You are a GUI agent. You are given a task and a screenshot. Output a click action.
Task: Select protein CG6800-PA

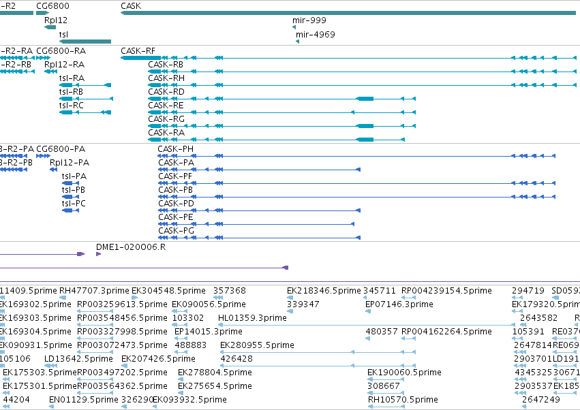click(43, 156)
